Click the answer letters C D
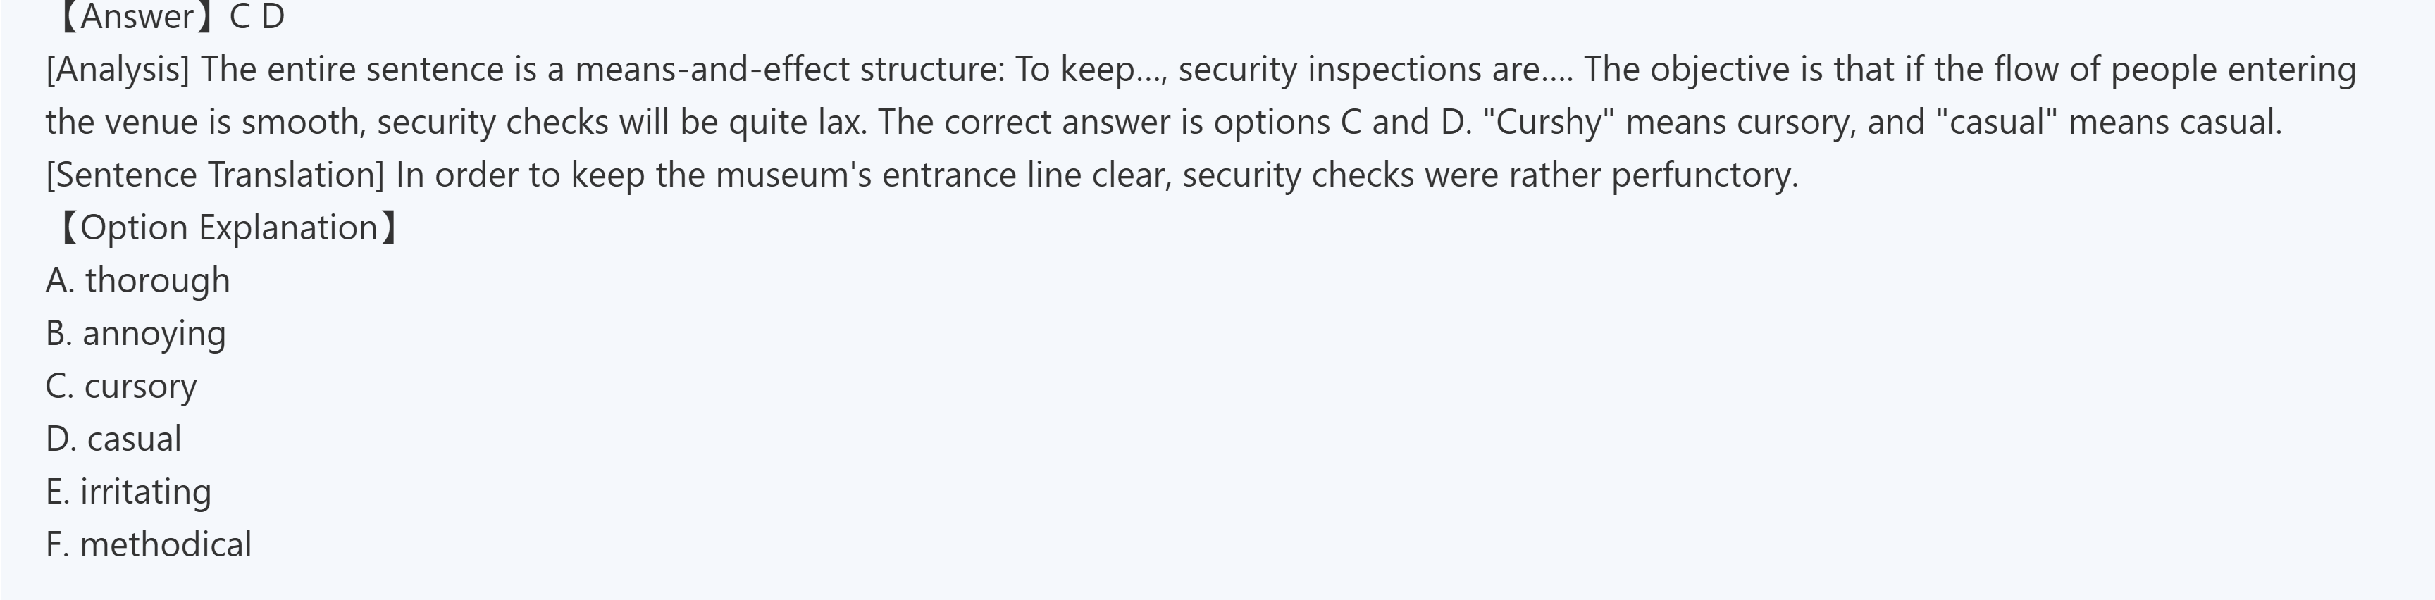The width and height of the screenshot is (2435, 600). tap(257, 17)
